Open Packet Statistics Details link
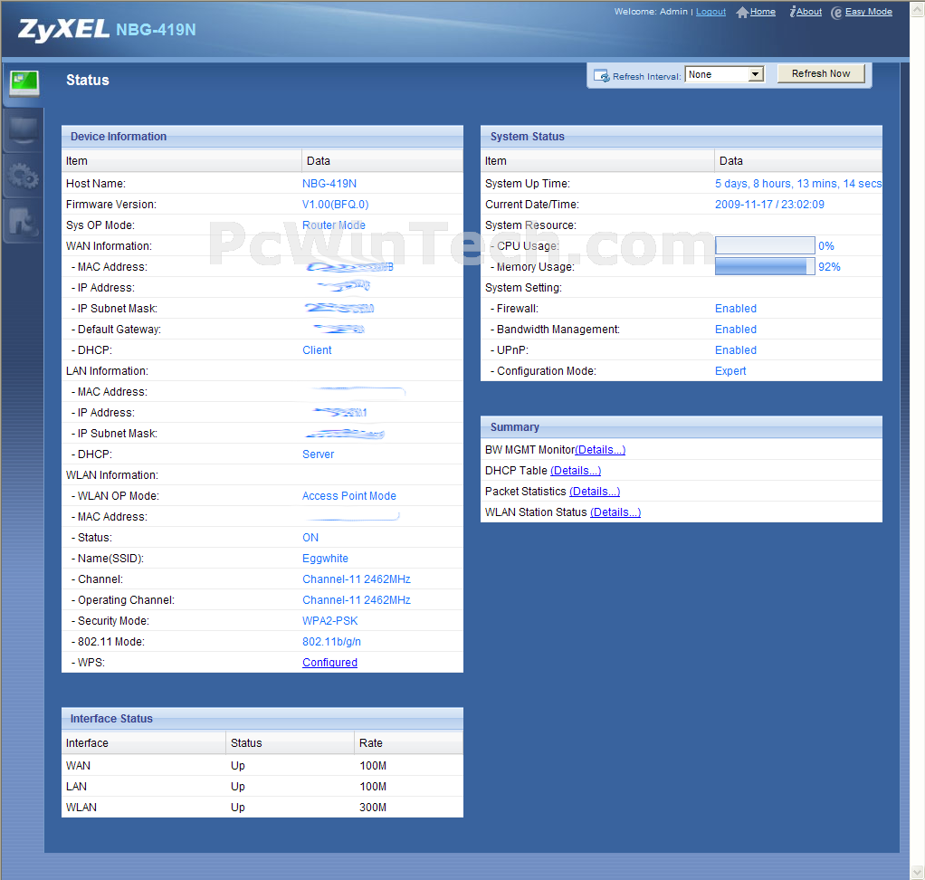This screenshot has width=925, height=880. 594,491
